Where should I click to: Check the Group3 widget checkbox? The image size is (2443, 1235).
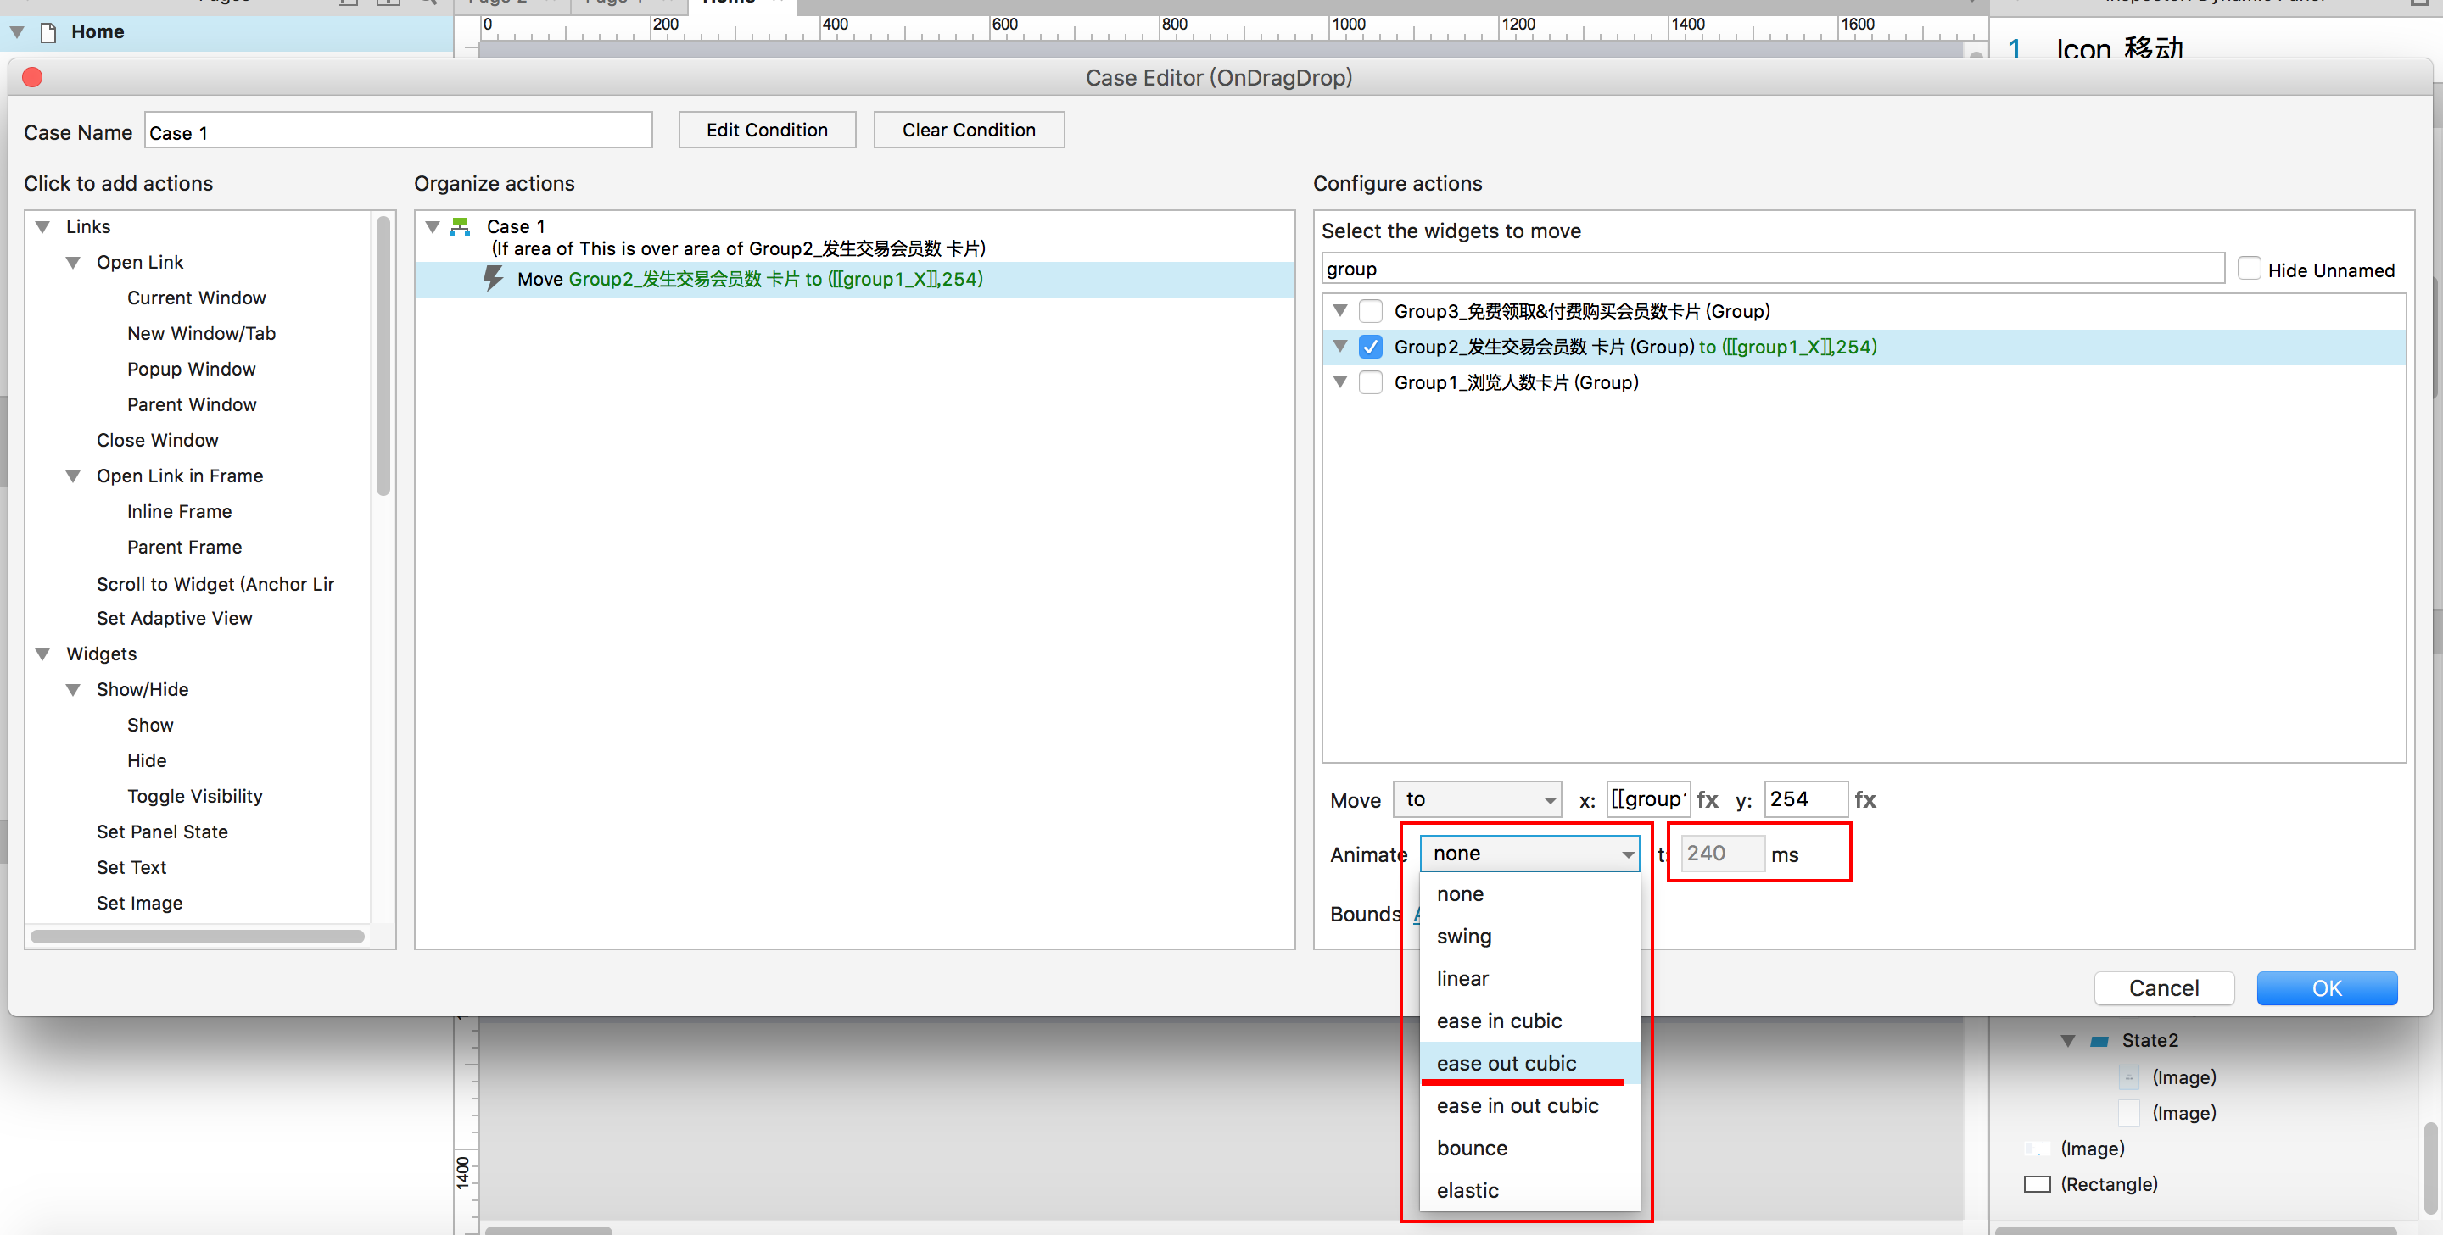click(x=1371, y=311)
